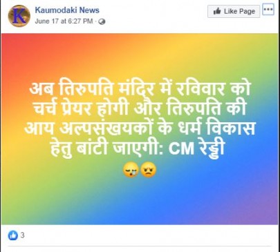Open the three-dot post options menu
The height and width of the screenshot is (252, 280).
click(x=268, y=10)
